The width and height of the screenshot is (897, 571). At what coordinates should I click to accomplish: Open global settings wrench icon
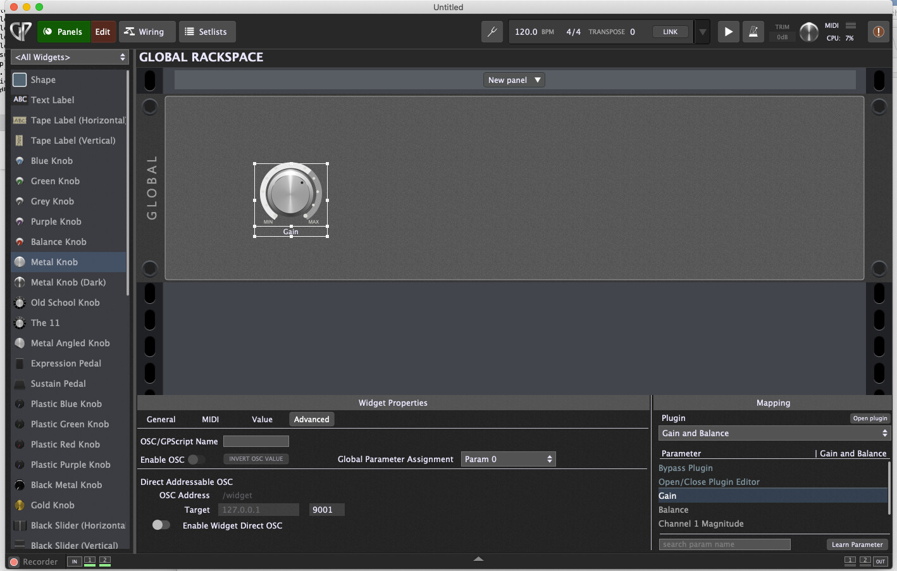coord(492,32)
